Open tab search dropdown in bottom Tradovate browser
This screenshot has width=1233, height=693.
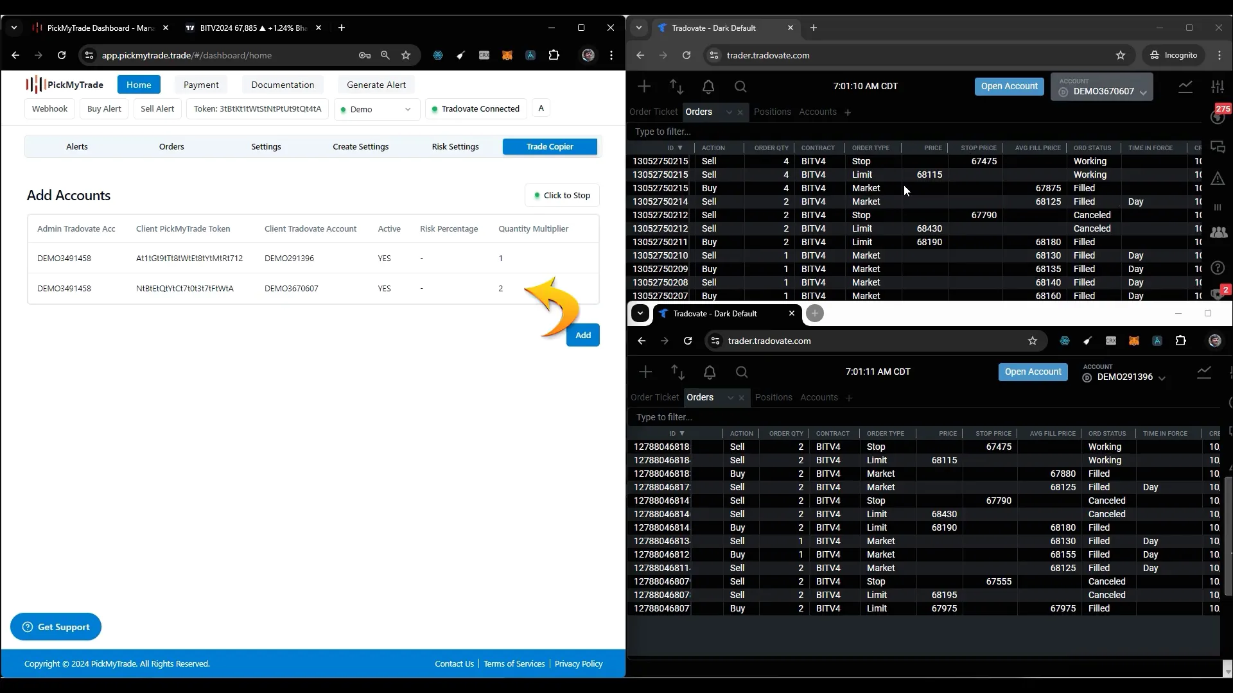(640, 313)
